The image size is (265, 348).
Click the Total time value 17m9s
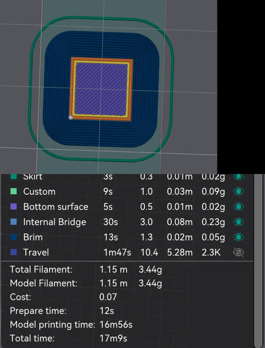pos(113,339)
